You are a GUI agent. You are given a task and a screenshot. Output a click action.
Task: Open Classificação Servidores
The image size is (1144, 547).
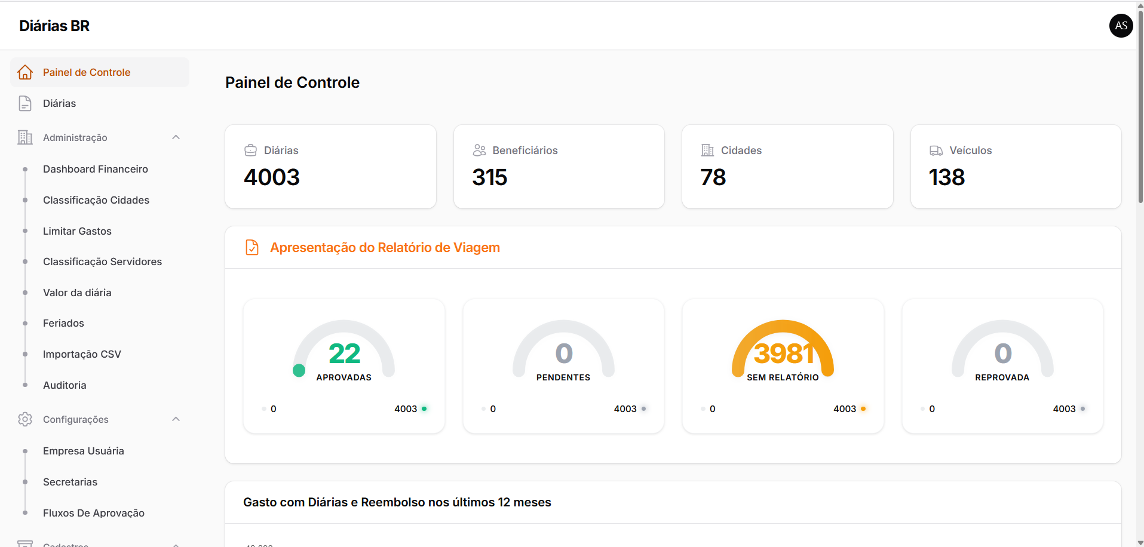102,262
